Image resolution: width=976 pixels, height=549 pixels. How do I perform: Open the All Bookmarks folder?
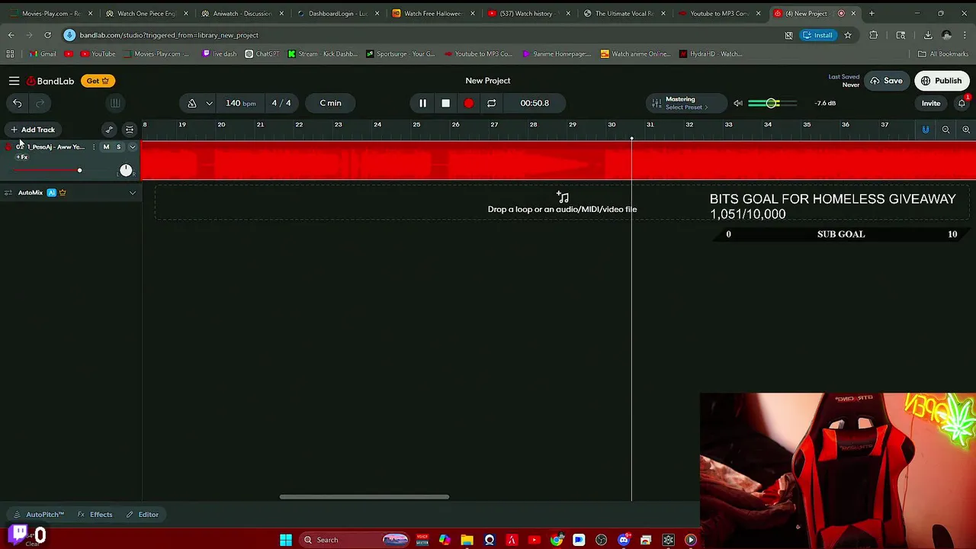942,54
